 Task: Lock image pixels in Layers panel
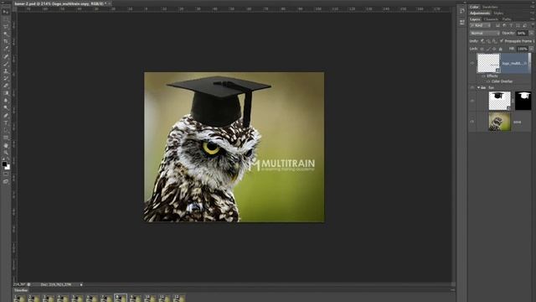click(x=488, y=49)
